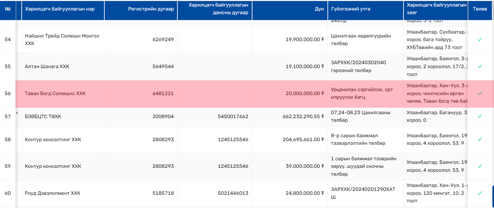Click the description 07,24-08,23 Цахилгааны төлбөр
Screen dimensions: 494x208
361,116
